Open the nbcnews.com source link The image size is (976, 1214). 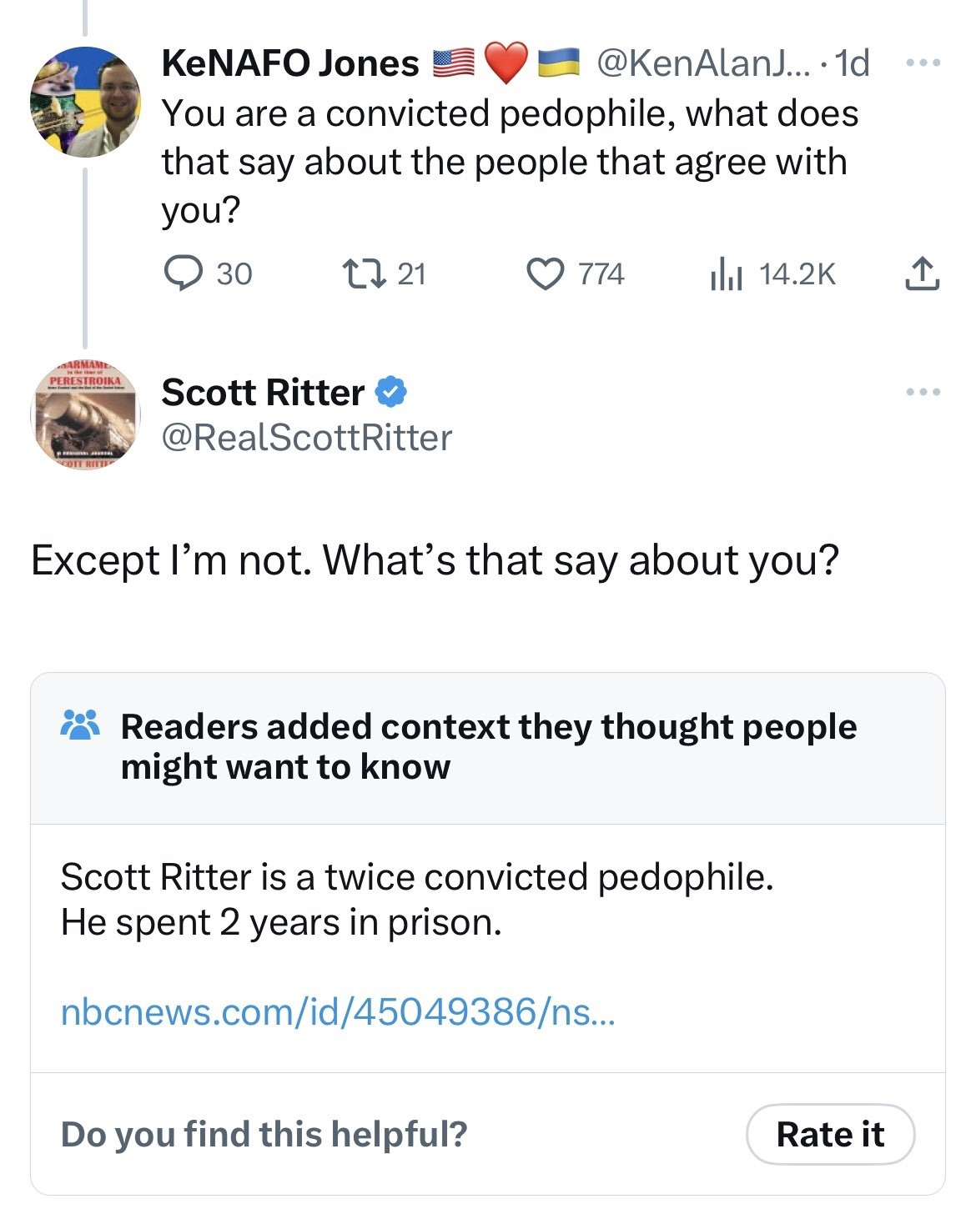[x=338, y=1011]
